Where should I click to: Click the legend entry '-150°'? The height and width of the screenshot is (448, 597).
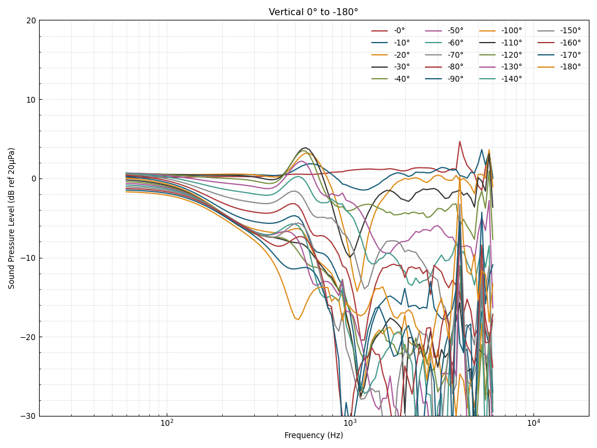[x=559, y=30]
